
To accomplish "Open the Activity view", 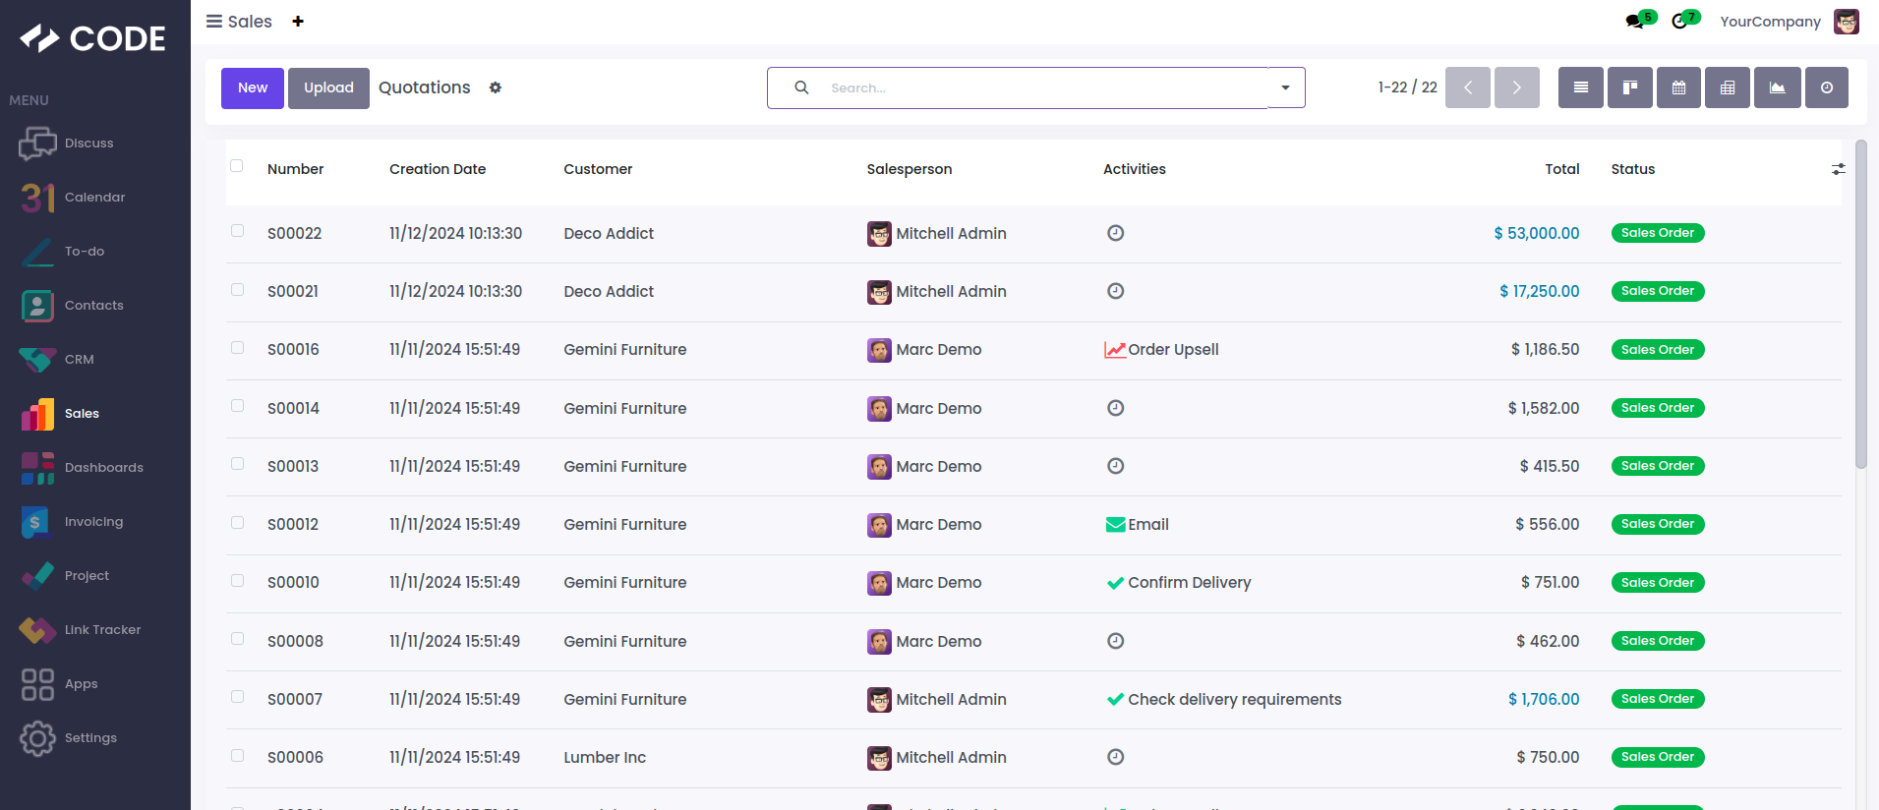I will click(1826, 87).
